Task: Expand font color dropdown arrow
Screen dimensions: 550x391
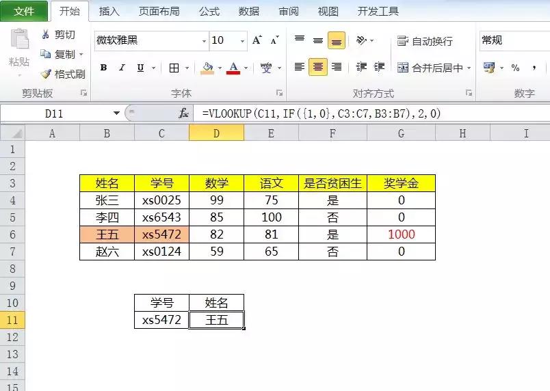Action: click(246, 68)
